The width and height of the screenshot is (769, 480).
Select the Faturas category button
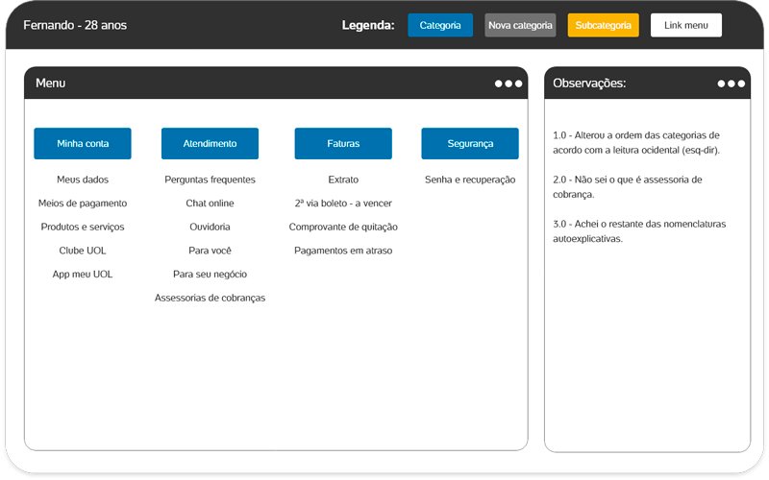click(343, 143)
